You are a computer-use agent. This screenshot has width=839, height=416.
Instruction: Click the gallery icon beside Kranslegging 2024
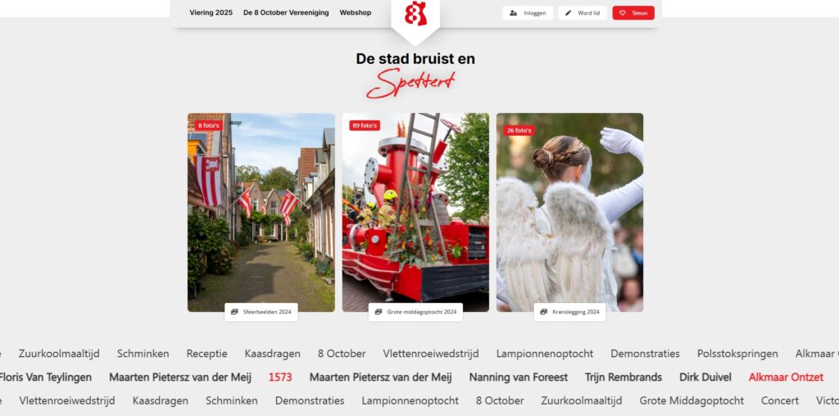click(544, 312)
